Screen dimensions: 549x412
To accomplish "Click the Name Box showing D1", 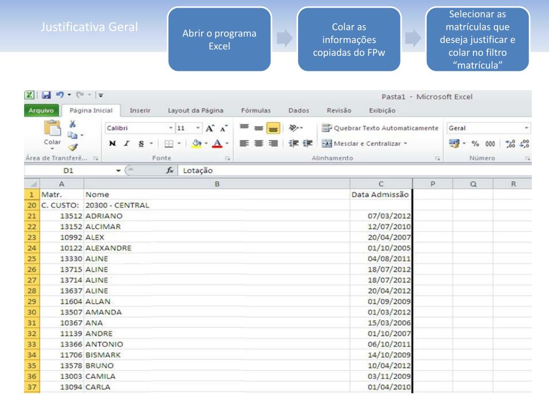I will coord(69,171).
